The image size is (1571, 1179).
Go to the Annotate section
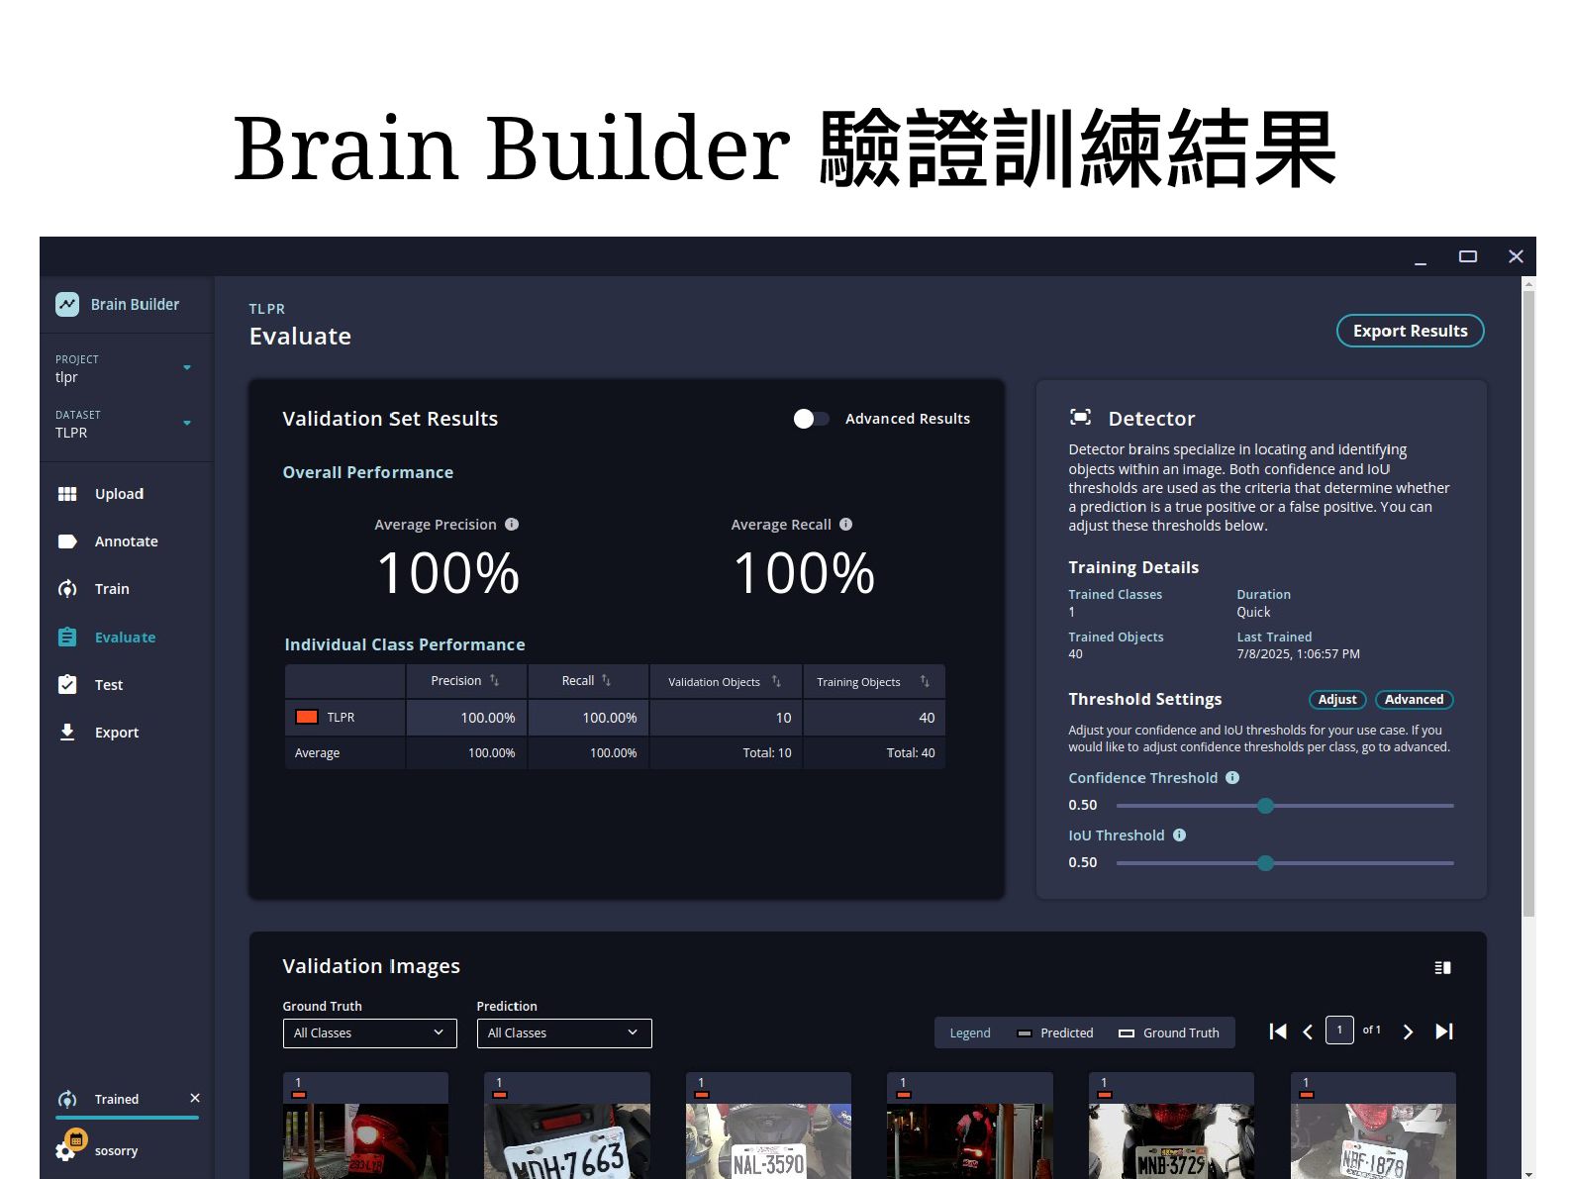(x=126, y=541)
